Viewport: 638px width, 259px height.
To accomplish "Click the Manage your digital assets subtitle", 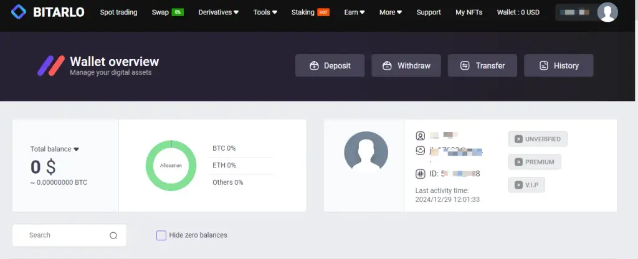I will [111, 73].
